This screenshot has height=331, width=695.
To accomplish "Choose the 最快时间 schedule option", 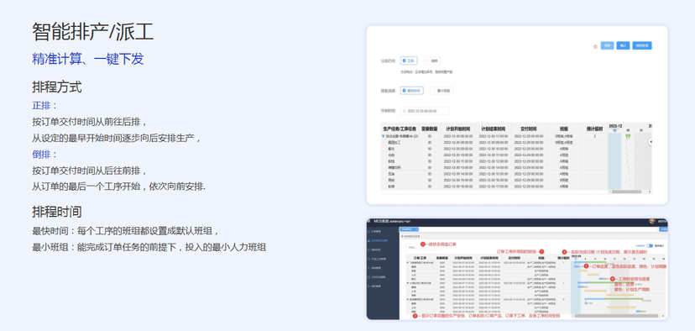I will click(x=411, y=91).
